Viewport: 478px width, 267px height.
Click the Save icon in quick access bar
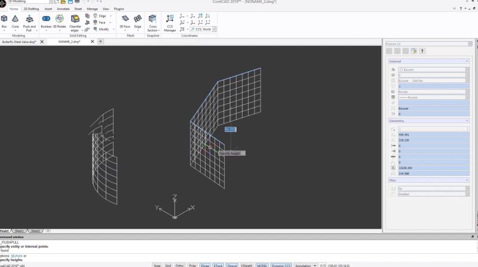pyautogui.click(x=70, y=2)
